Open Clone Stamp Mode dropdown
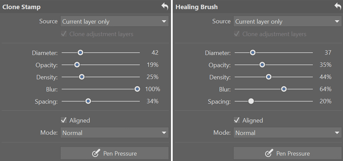 click(114, 133)
